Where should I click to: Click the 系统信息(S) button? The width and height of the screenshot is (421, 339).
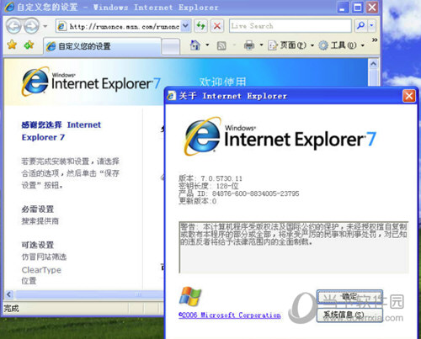point(349,315)
